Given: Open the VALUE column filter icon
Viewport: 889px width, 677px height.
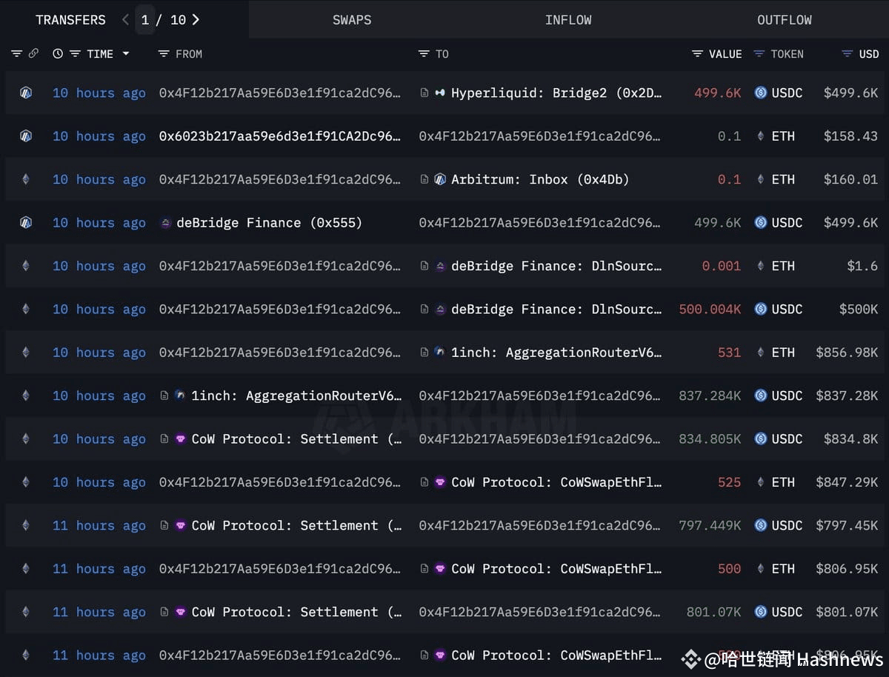Looking at the screenshot, I should pyautogui.click(x=698, y=54).
